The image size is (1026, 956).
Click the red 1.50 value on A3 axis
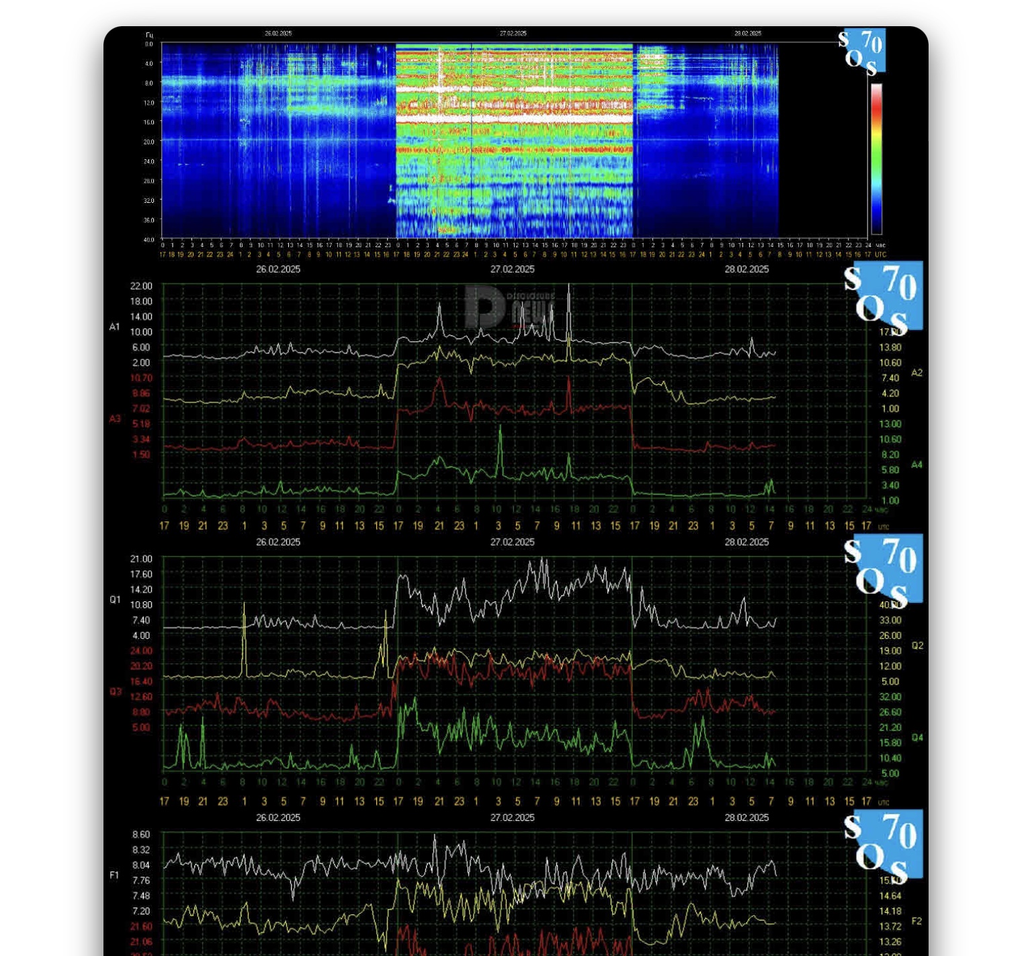click(x=141, y=454)
